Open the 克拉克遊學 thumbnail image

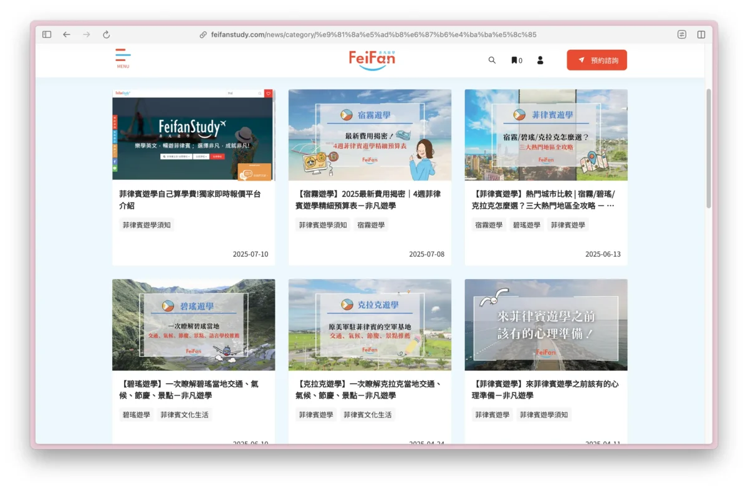(370, 325)
